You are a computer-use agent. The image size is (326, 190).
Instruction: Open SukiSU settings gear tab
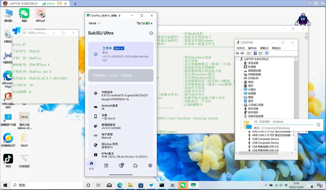click(x=150, y=166)
